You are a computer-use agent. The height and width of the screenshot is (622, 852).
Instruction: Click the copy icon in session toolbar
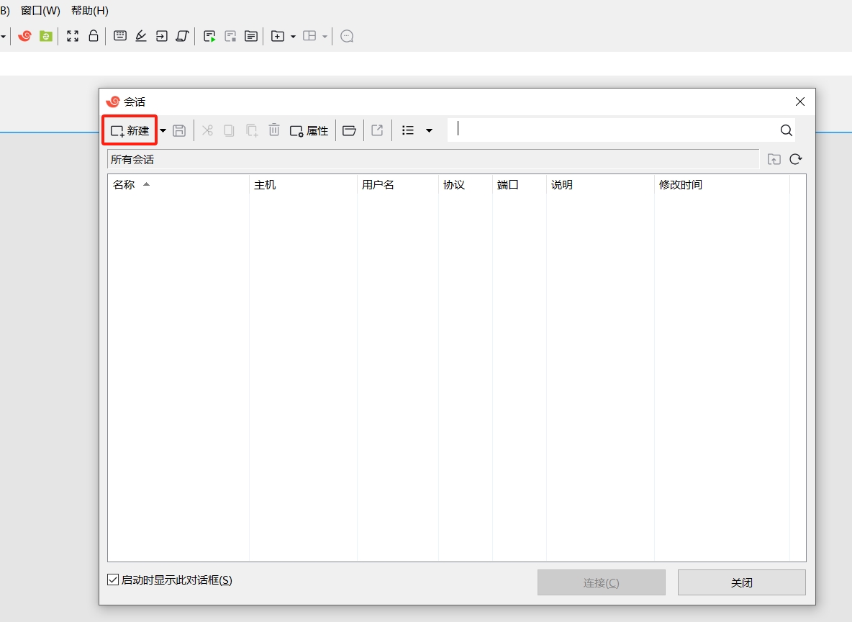[229, 130]
